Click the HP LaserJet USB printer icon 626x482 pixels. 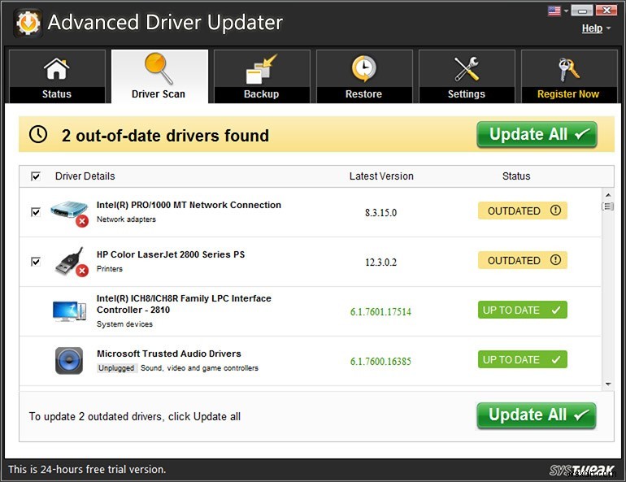point(71,263)
